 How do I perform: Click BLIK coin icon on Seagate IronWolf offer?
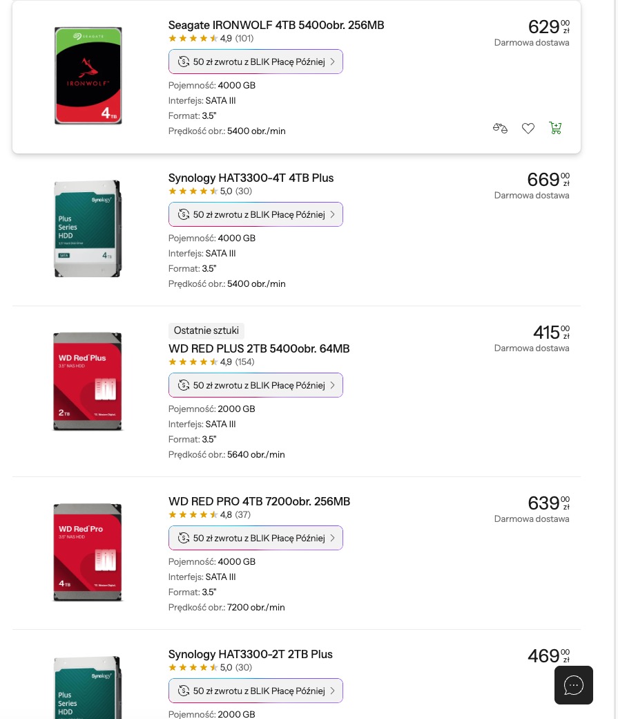tap(184, 62)
